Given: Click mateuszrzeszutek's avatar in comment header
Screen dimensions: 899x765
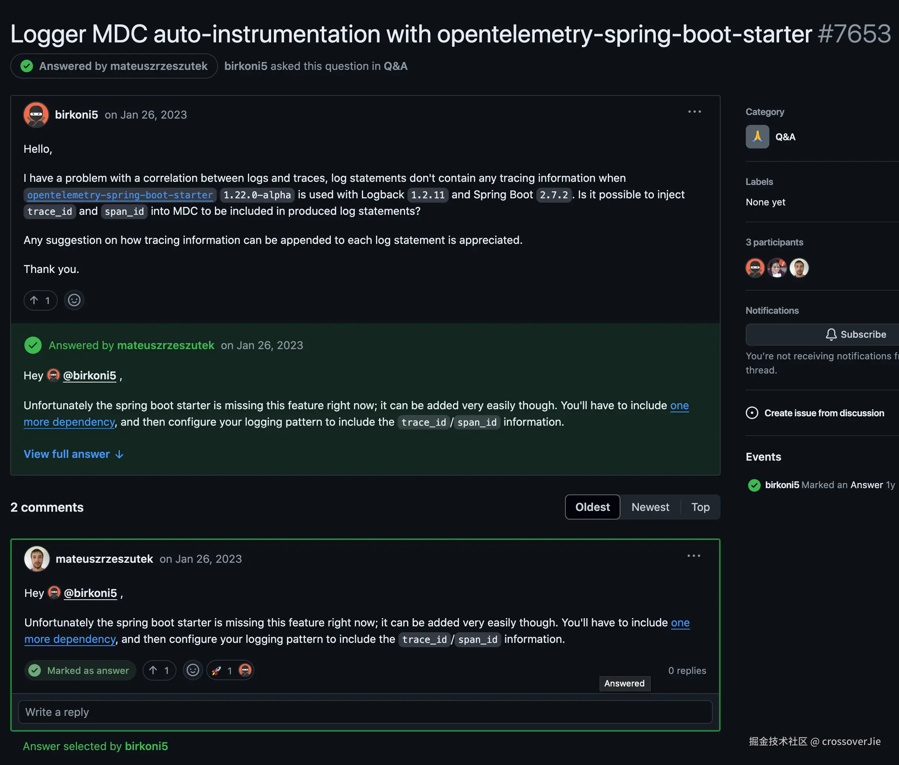Looking at the screenshot, I should (x=37, y=558).
